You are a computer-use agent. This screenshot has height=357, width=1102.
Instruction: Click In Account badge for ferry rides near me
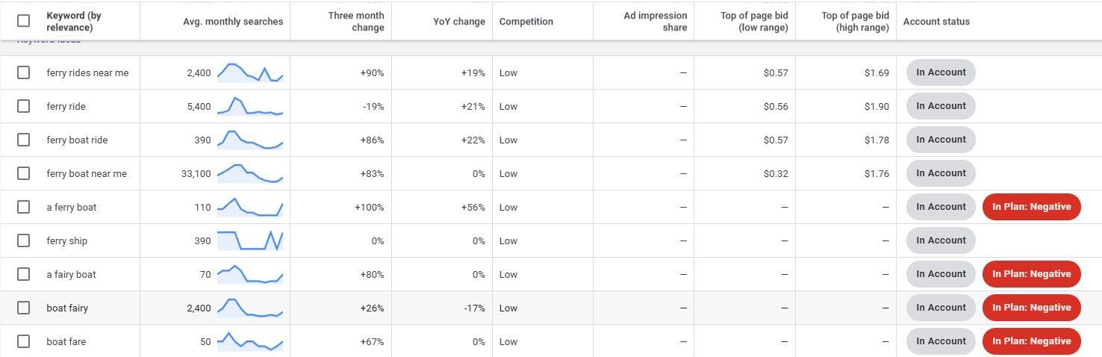941,72
